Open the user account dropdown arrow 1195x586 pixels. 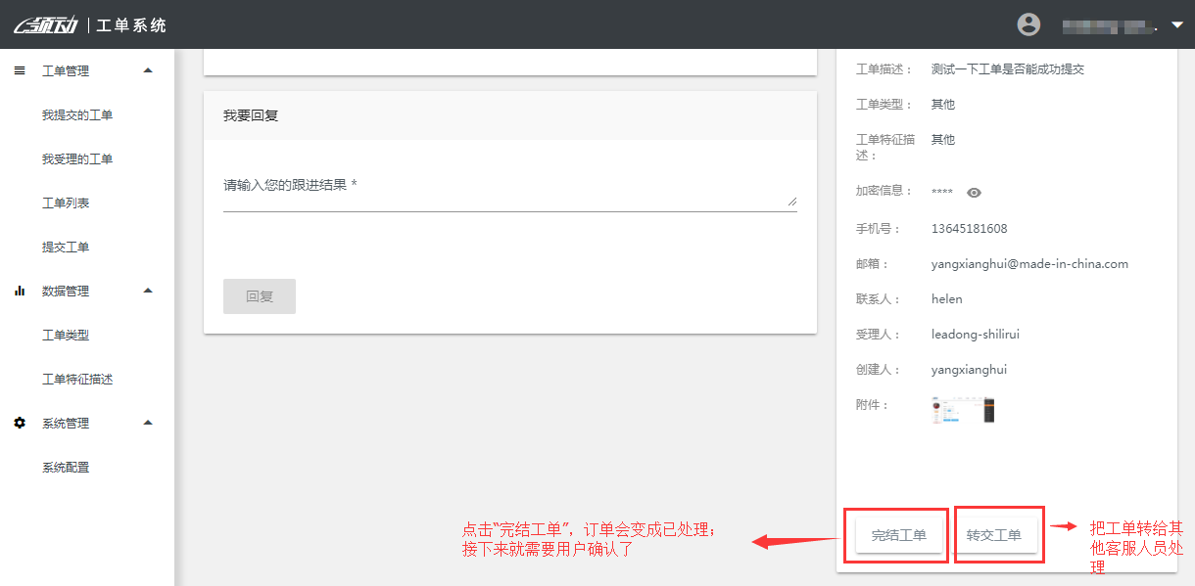(x=1176, y=25)
